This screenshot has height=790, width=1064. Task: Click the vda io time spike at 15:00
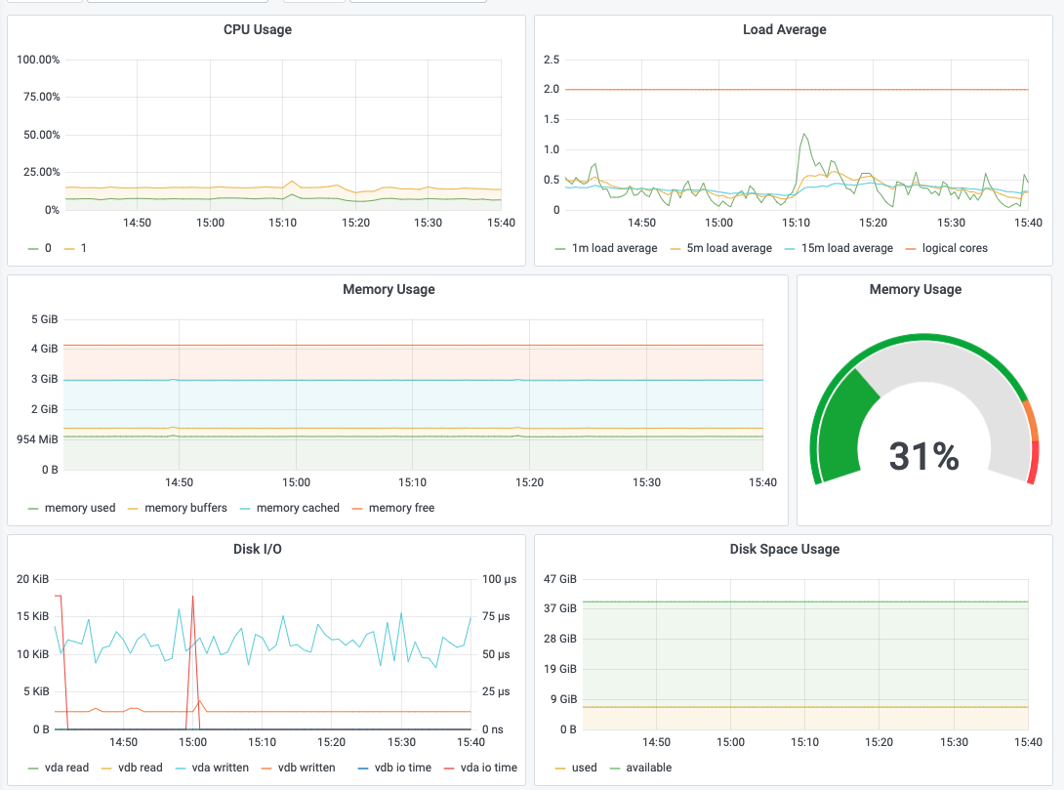tap(192, 597)
